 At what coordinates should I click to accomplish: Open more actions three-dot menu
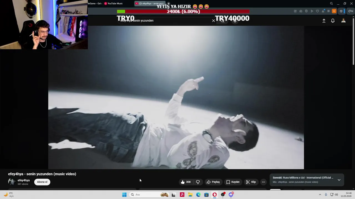click(263, 182)
